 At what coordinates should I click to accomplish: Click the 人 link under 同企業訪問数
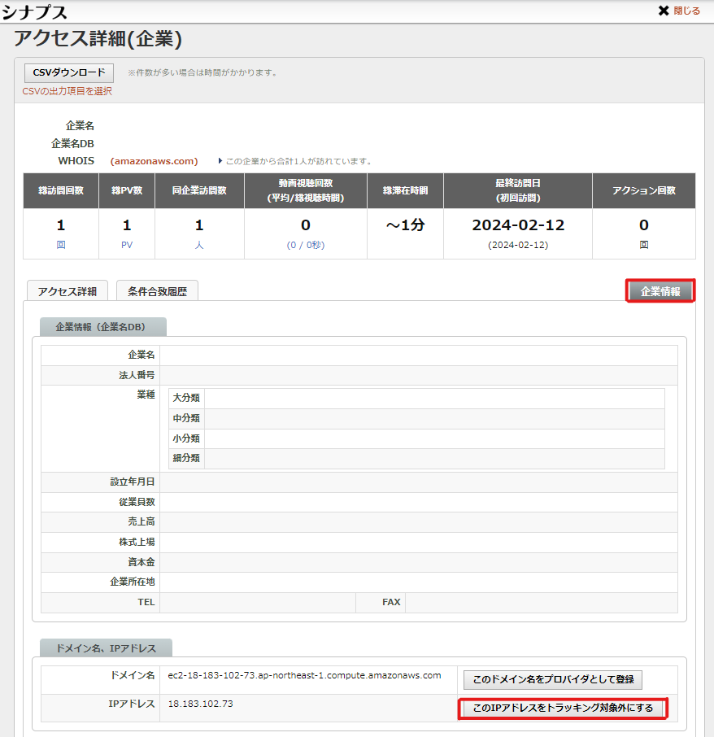[199, 245]
